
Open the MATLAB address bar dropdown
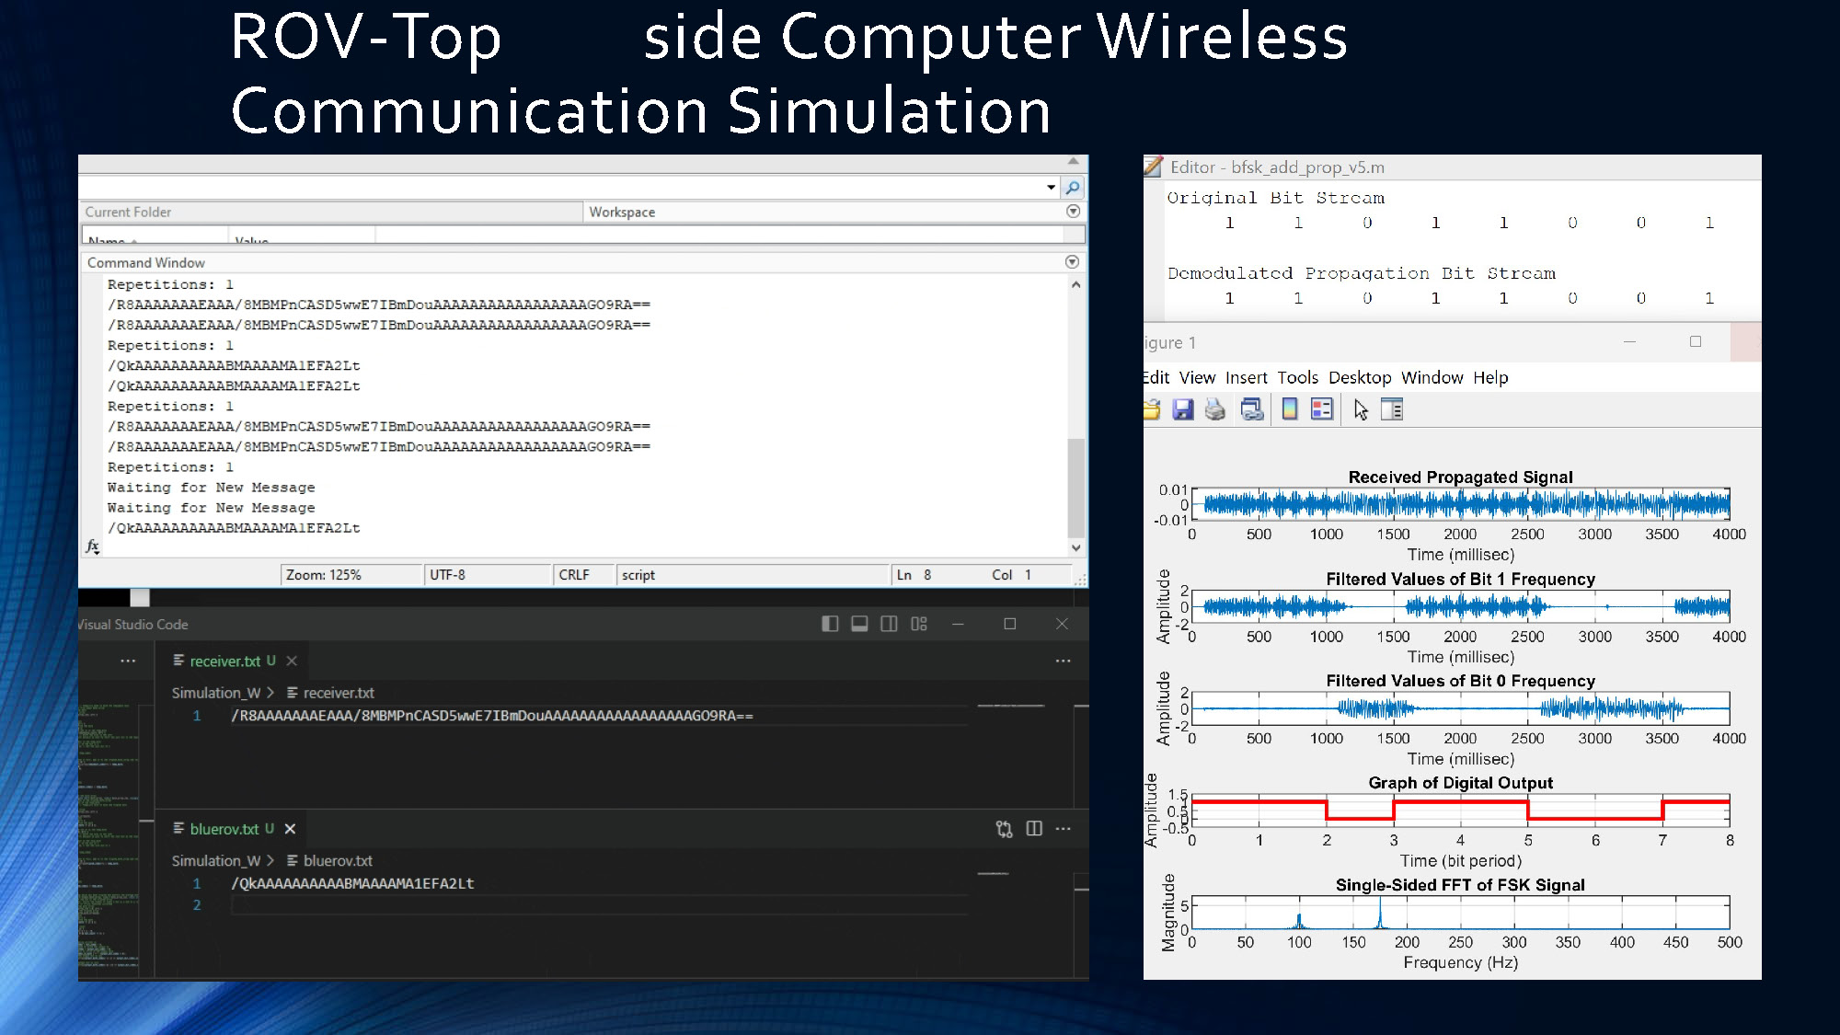point(1052,187)
